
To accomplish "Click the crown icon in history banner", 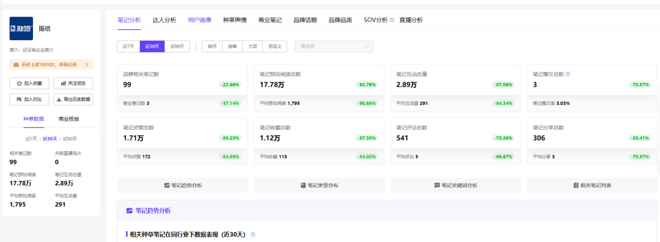I will tap(16, 65).
